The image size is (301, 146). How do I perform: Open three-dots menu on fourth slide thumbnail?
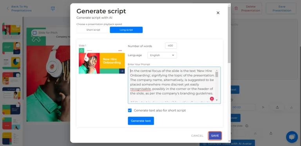tap(18, 75)
